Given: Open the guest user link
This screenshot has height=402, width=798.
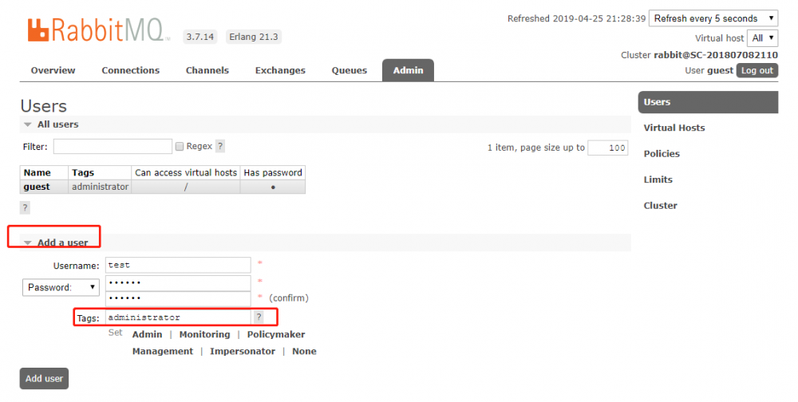Looking at the screenshot, I should (37, 187).
